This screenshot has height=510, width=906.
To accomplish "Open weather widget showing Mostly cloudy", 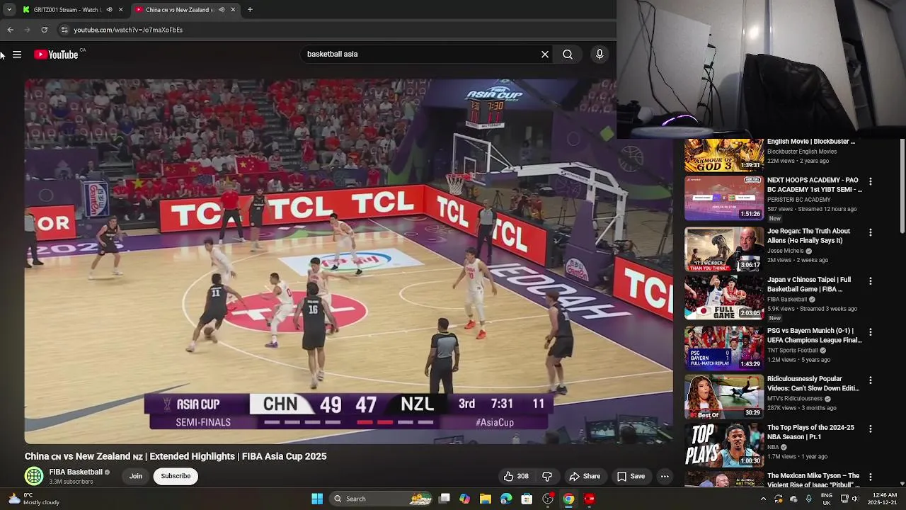I will (x=33, y=499).
